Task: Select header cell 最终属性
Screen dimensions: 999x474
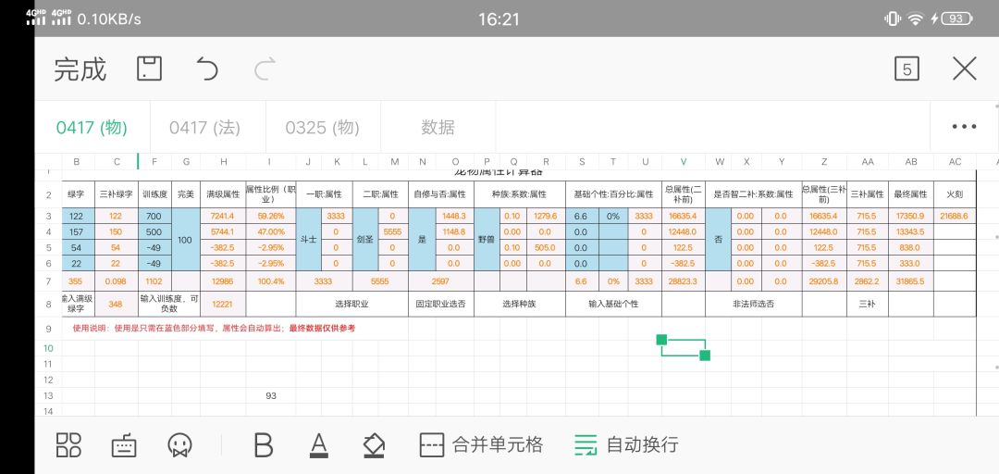Action: coord(911,194)
